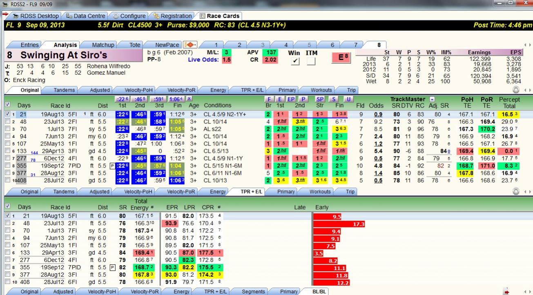Click the E running-style filter button
This screenshot has height=295, width=533.
(280, 99)
